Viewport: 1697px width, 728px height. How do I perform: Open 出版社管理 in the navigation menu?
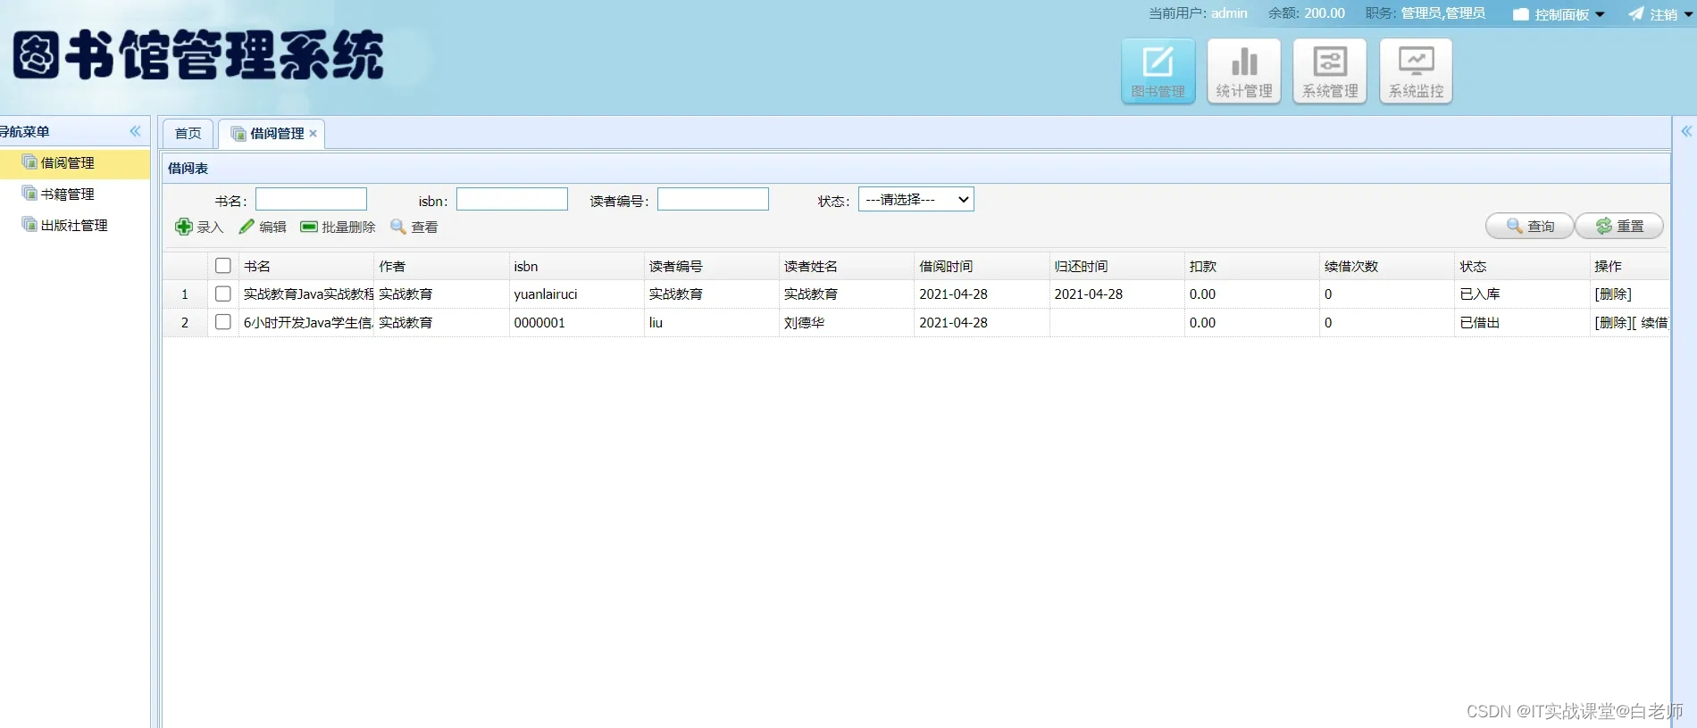(x=74, y=225)
